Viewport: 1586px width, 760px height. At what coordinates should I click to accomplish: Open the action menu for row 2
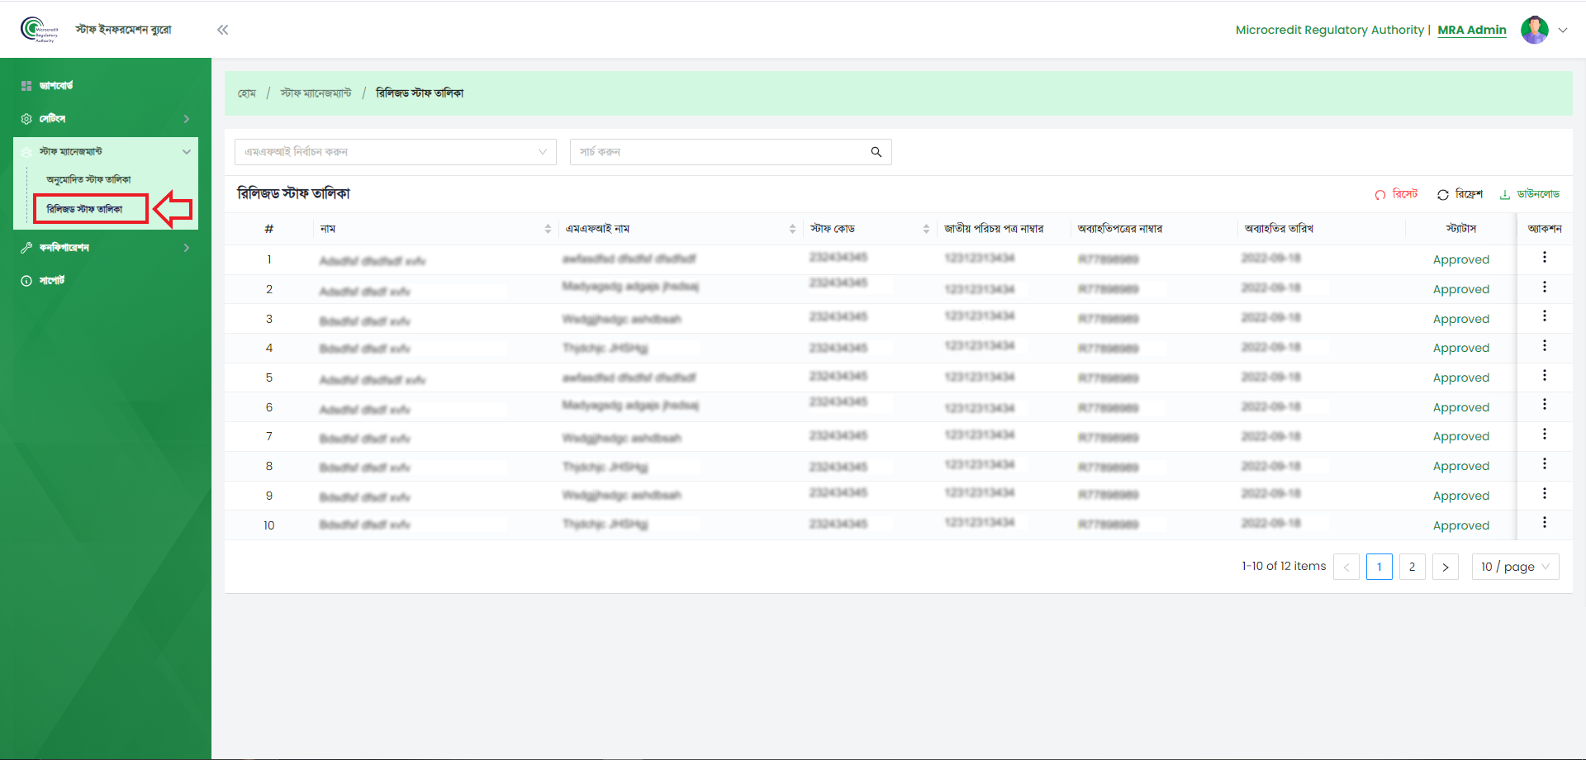[x=1544, y=287]
